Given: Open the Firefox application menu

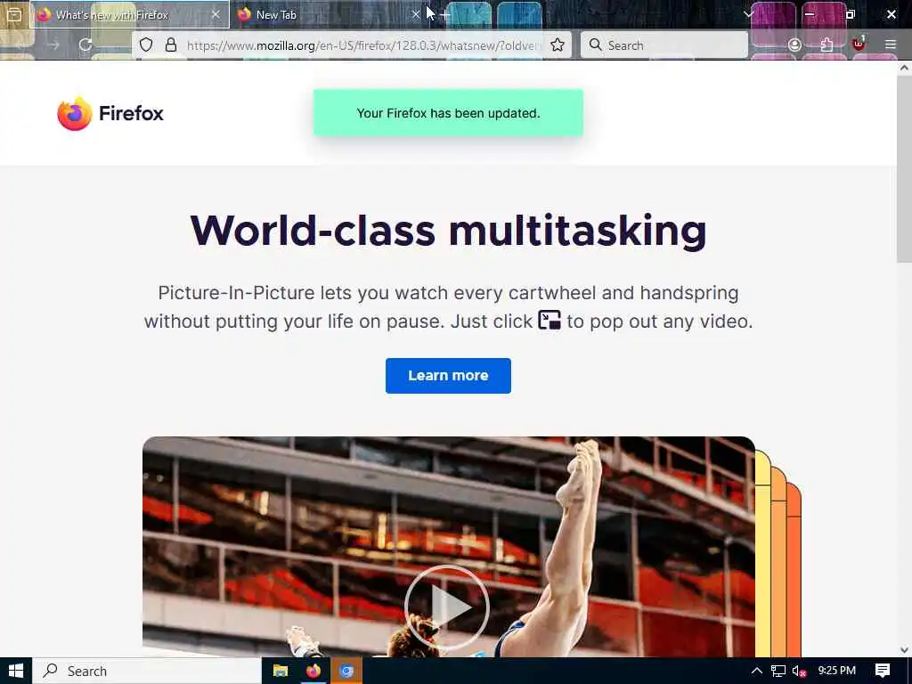Looking at the screenshot, I should [891, 45].
